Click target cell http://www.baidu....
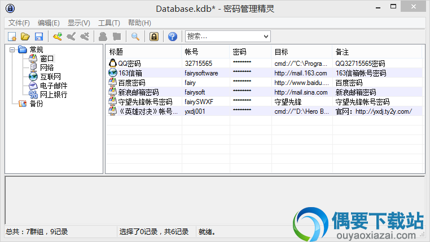The width and height of the screenshot is (430, 242). pos(301,83)
